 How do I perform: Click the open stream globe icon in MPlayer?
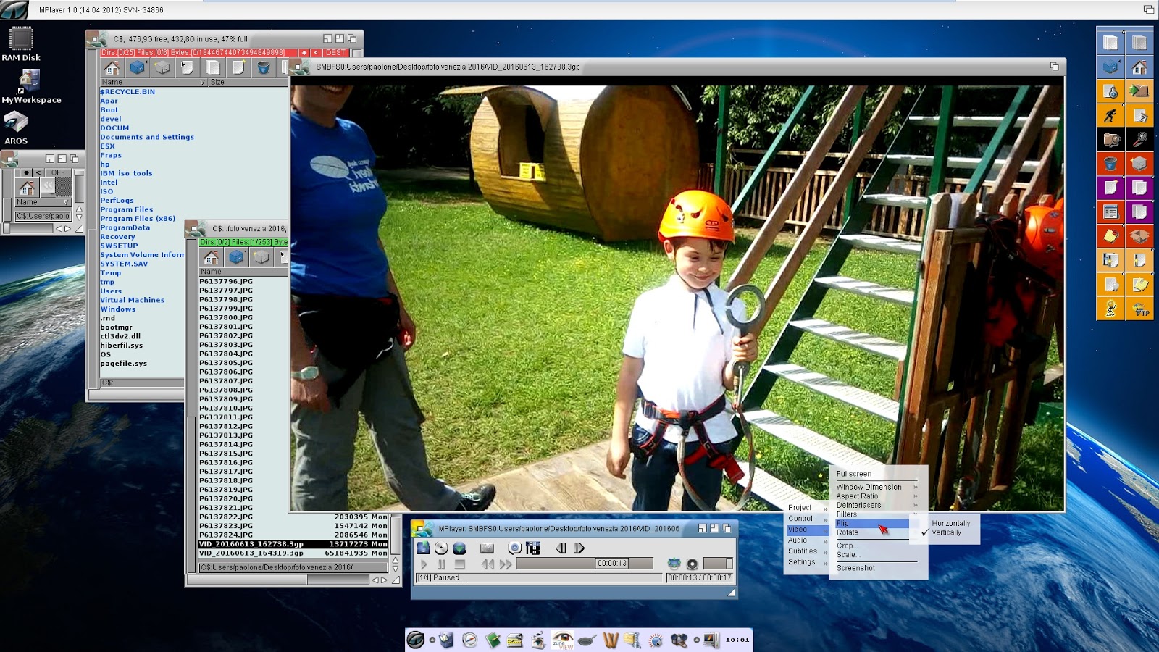459,548
